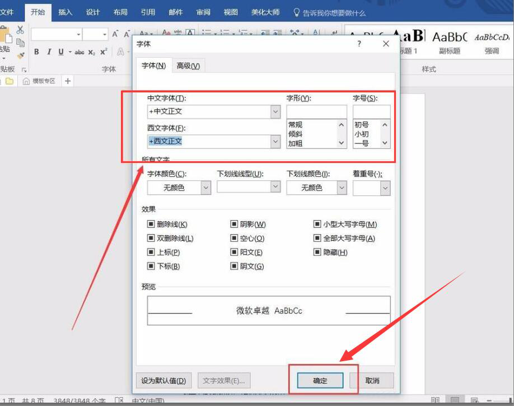Toggle the 双删除线(L) checkbox

pyautogui.click(x=151, y=238)
